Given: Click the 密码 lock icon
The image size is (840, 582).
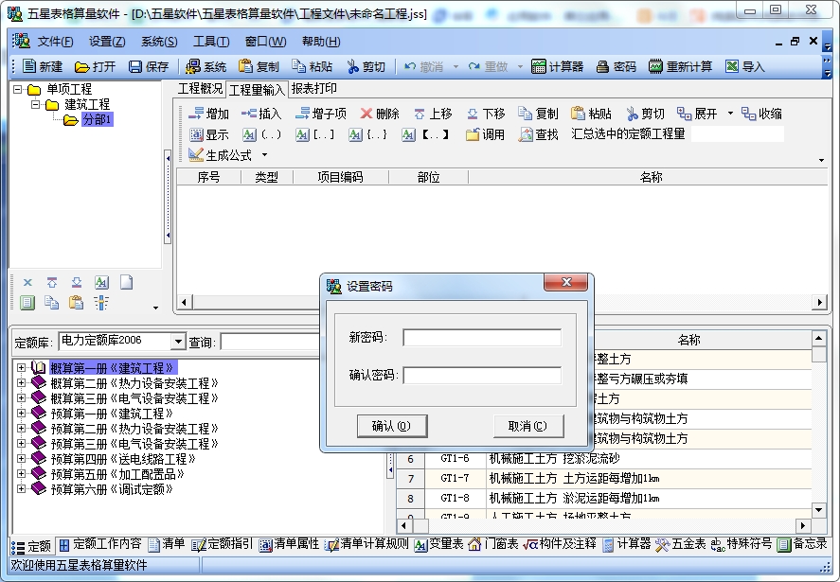Looking at the screenshot, I should [x=602, y=66].
